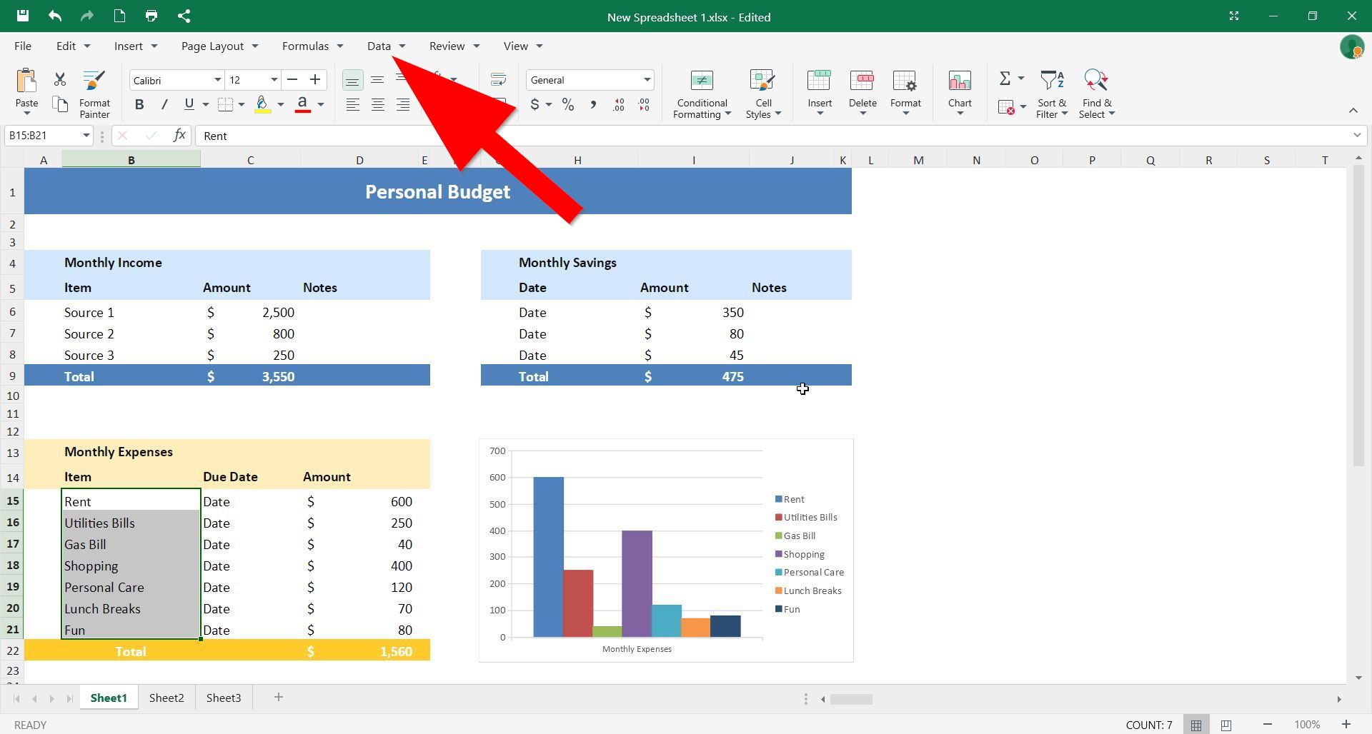Apply comma style number format

(593, 104)
